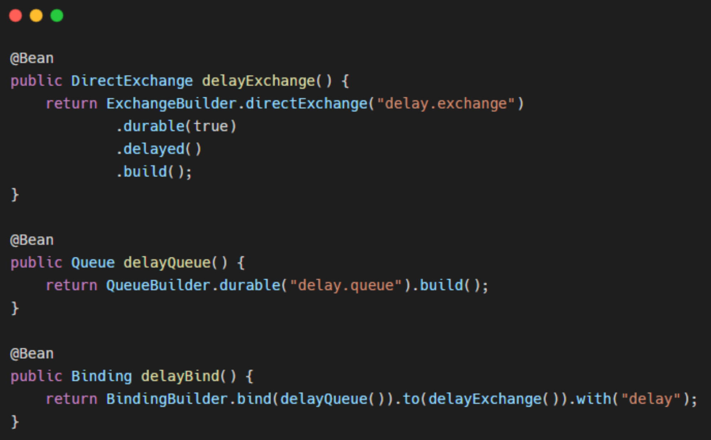Click the ExchangeBuilder class reference

[x=171, y=104]
